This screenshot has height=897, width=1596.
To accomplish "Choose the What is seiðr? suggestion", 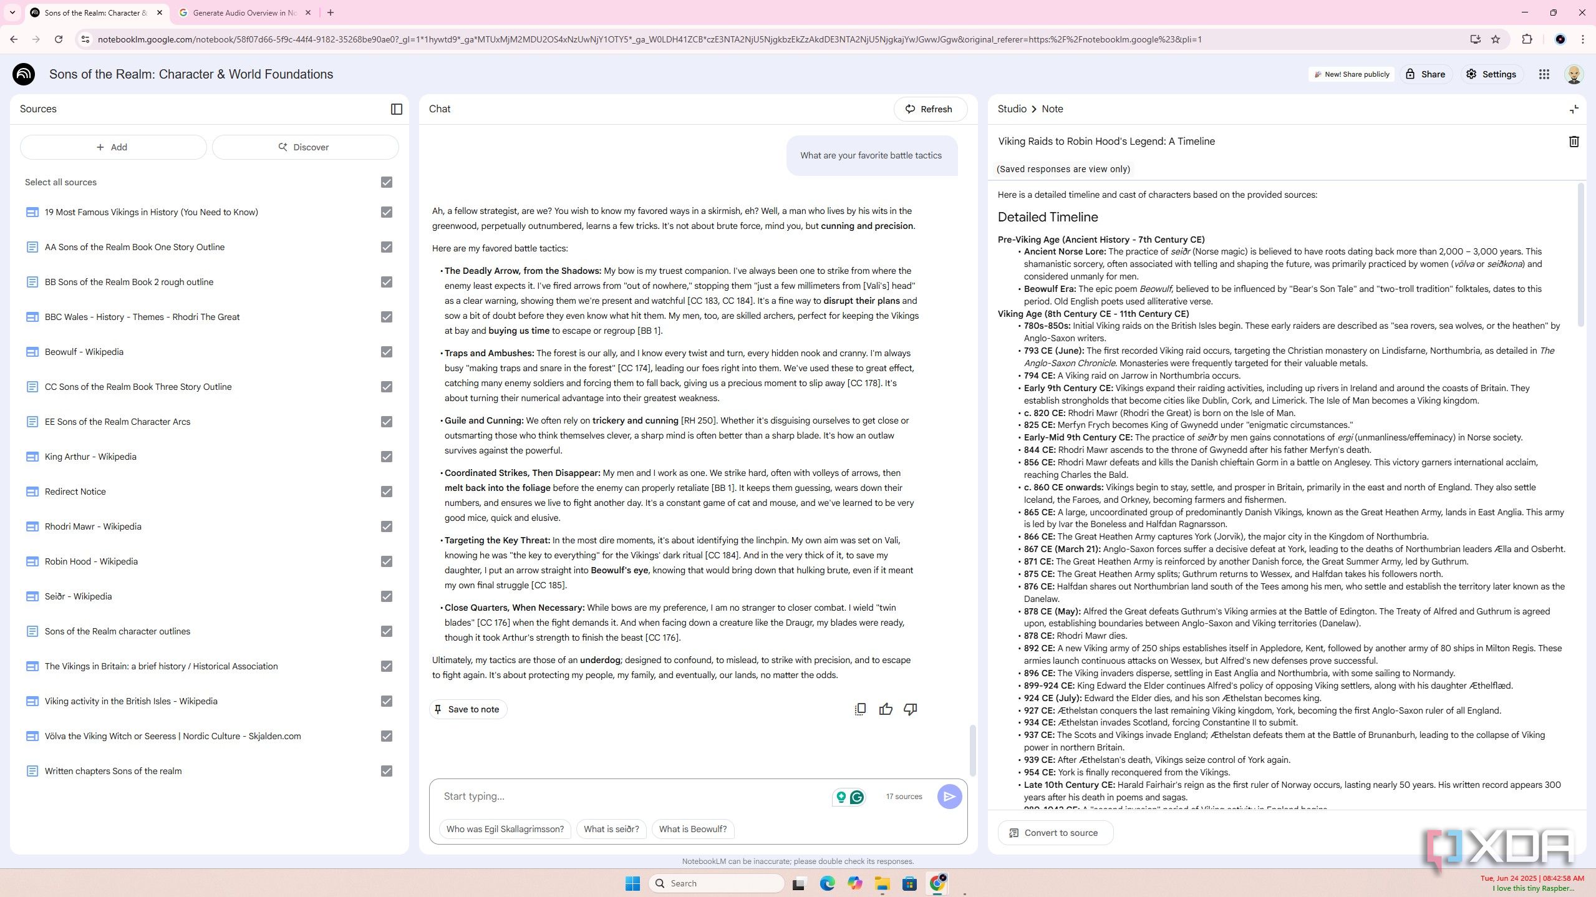I will coord(611,829).
